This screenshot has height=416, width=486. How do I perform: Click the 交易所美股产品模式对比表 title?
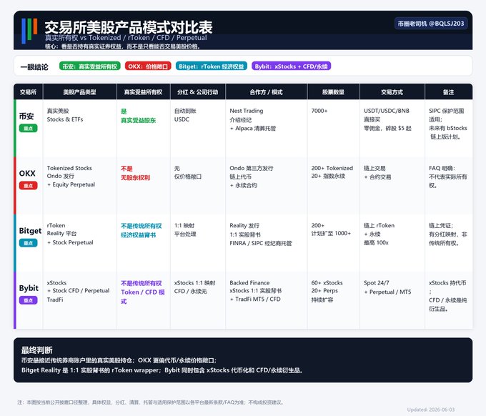pos(129,27)
